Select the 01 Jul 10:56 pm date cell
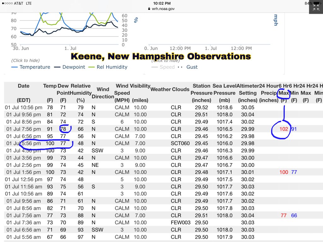 [23, 107]
